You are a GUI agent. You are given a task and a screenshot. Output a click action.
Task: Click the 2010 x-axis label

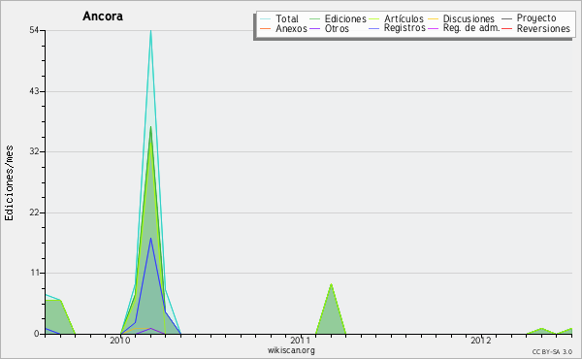coord(120,341)
